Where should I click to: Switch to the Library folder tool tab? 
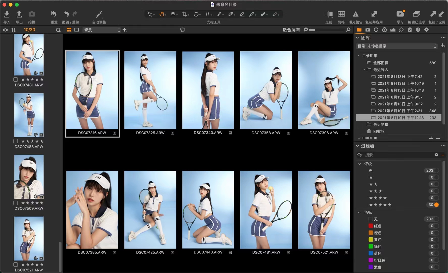[x=359, y=30]
